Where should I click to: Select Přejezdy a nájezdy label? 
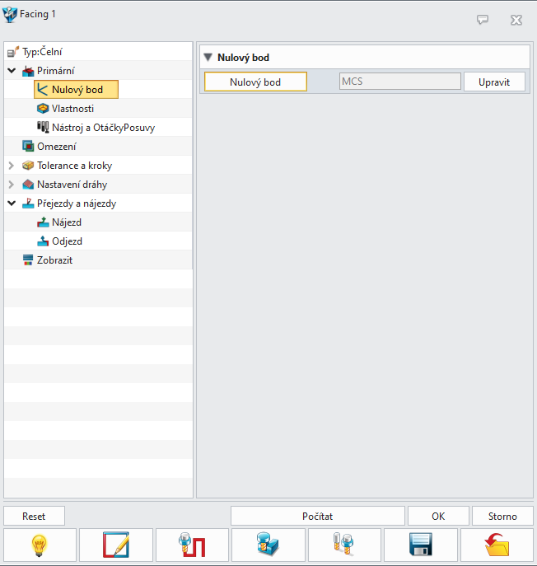pos(77,203)
